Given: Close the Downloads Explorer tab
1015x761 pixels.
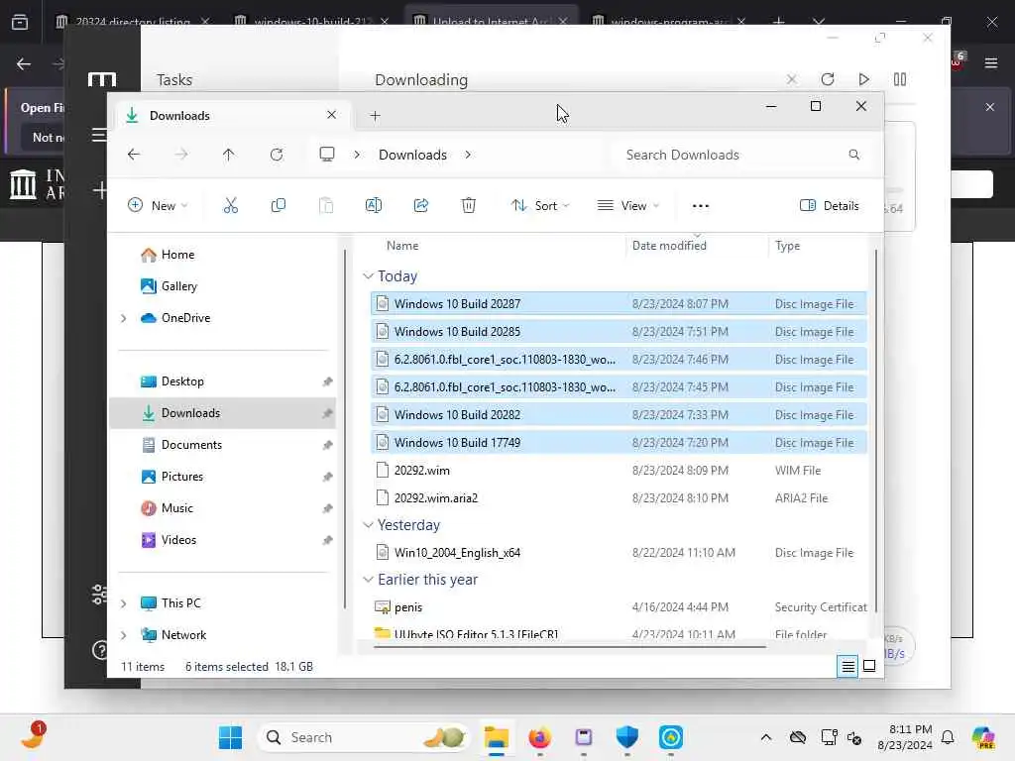Looking at the screenshot, I should 331,115.
